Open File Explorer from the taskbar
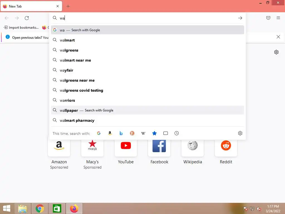Screen dimensions: 285x214 (x=23, y=208)
